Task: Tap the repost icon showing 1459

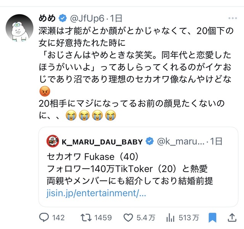Action: [86, 218]
